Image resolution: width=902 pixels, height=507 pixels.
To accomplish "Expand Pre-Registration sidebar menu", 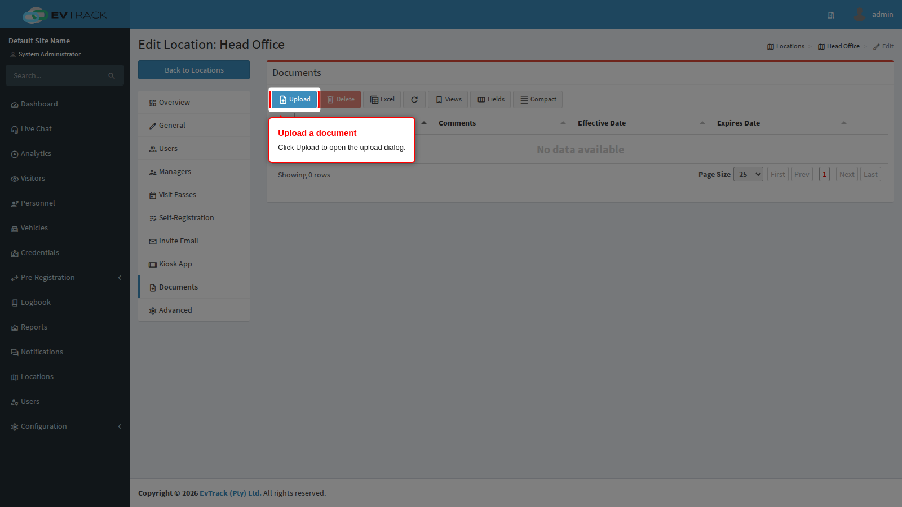I will [x=65, y=278].
